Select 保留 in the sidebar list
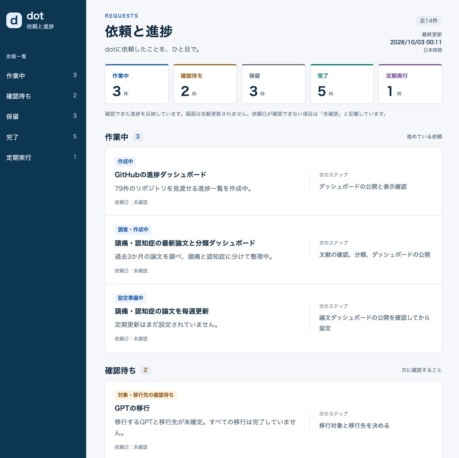This screenshot has width=459, height=458. (x=41, y=116)
